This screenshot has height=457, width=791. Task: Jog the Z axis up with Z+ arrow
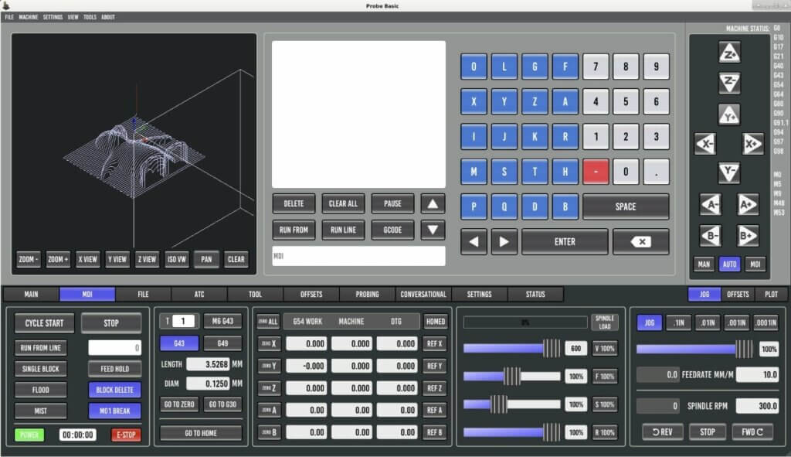(x=728, y=53)
